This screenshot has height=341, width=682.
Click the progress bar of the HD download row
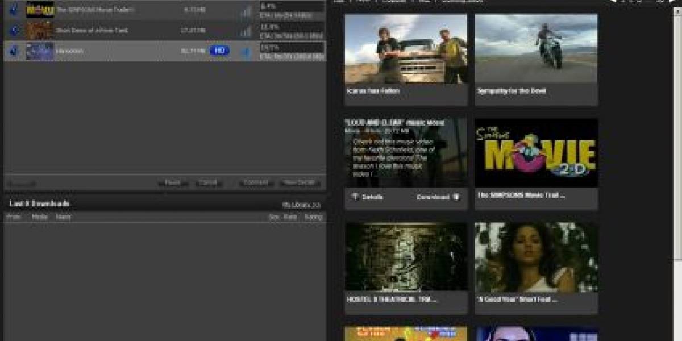coord(292,47)
